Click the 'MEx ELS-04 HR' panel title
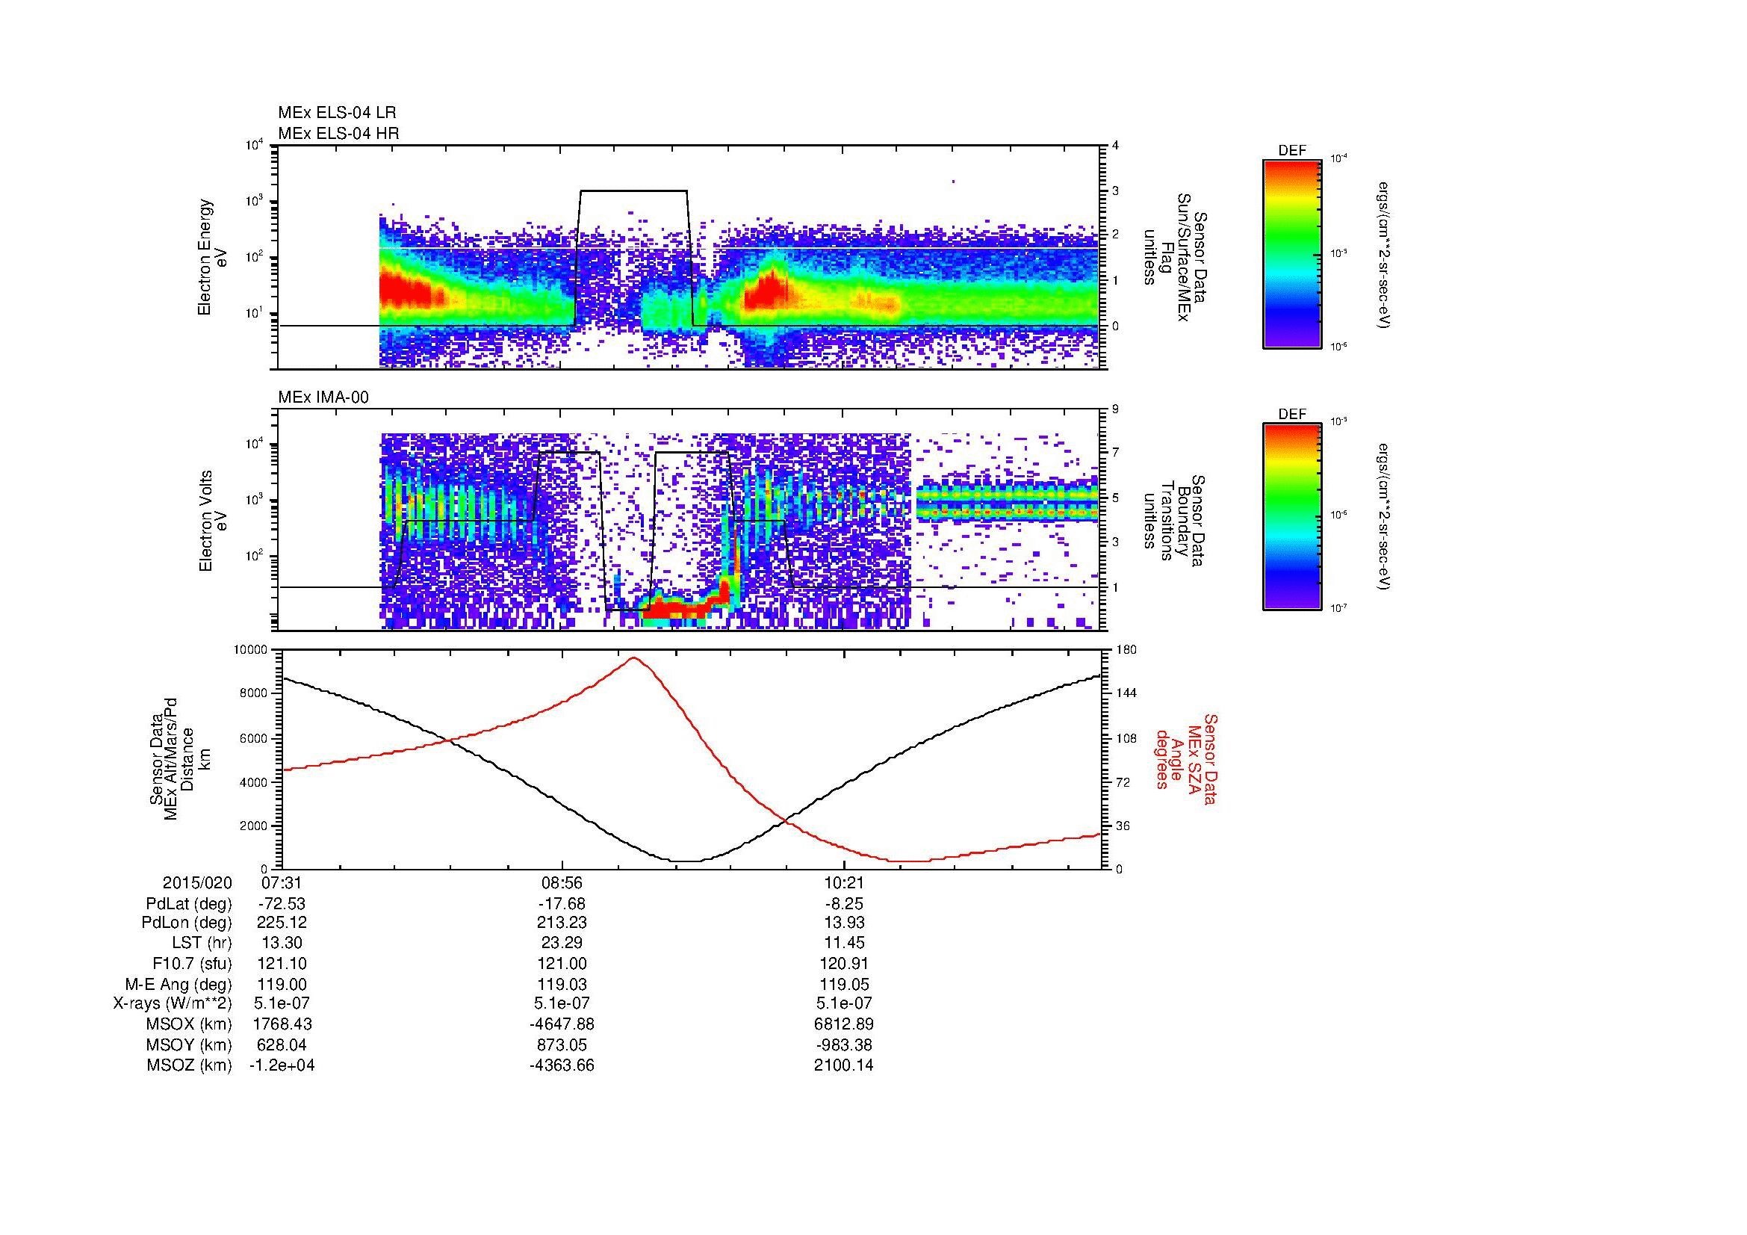This screenshot has width=1747, height=1235. click(x=338, y=133)
